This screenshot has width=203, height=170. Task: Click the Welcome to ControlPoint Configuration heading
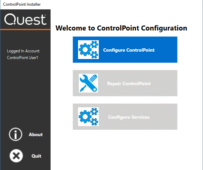tap(121, 28)
